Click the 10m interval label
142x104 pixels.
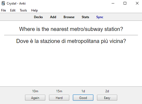tap(35, 91)
